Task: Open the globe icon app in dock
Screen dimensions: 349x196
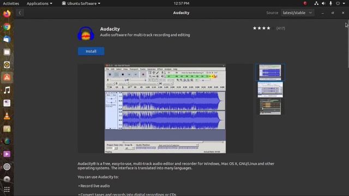Action: (x=7, y=142)
